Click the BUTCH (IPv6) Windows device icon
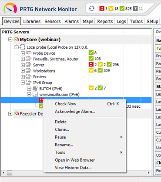This screenshot has width=161, height=182. (x=35, y=89)
